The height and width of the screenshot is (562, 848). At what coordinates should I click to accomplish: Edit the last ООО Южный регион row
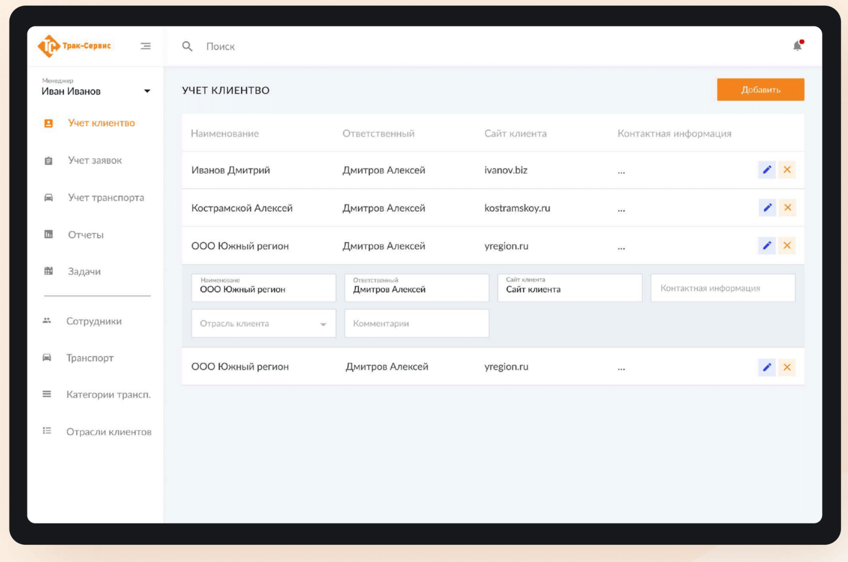click(x=766, y=367)
